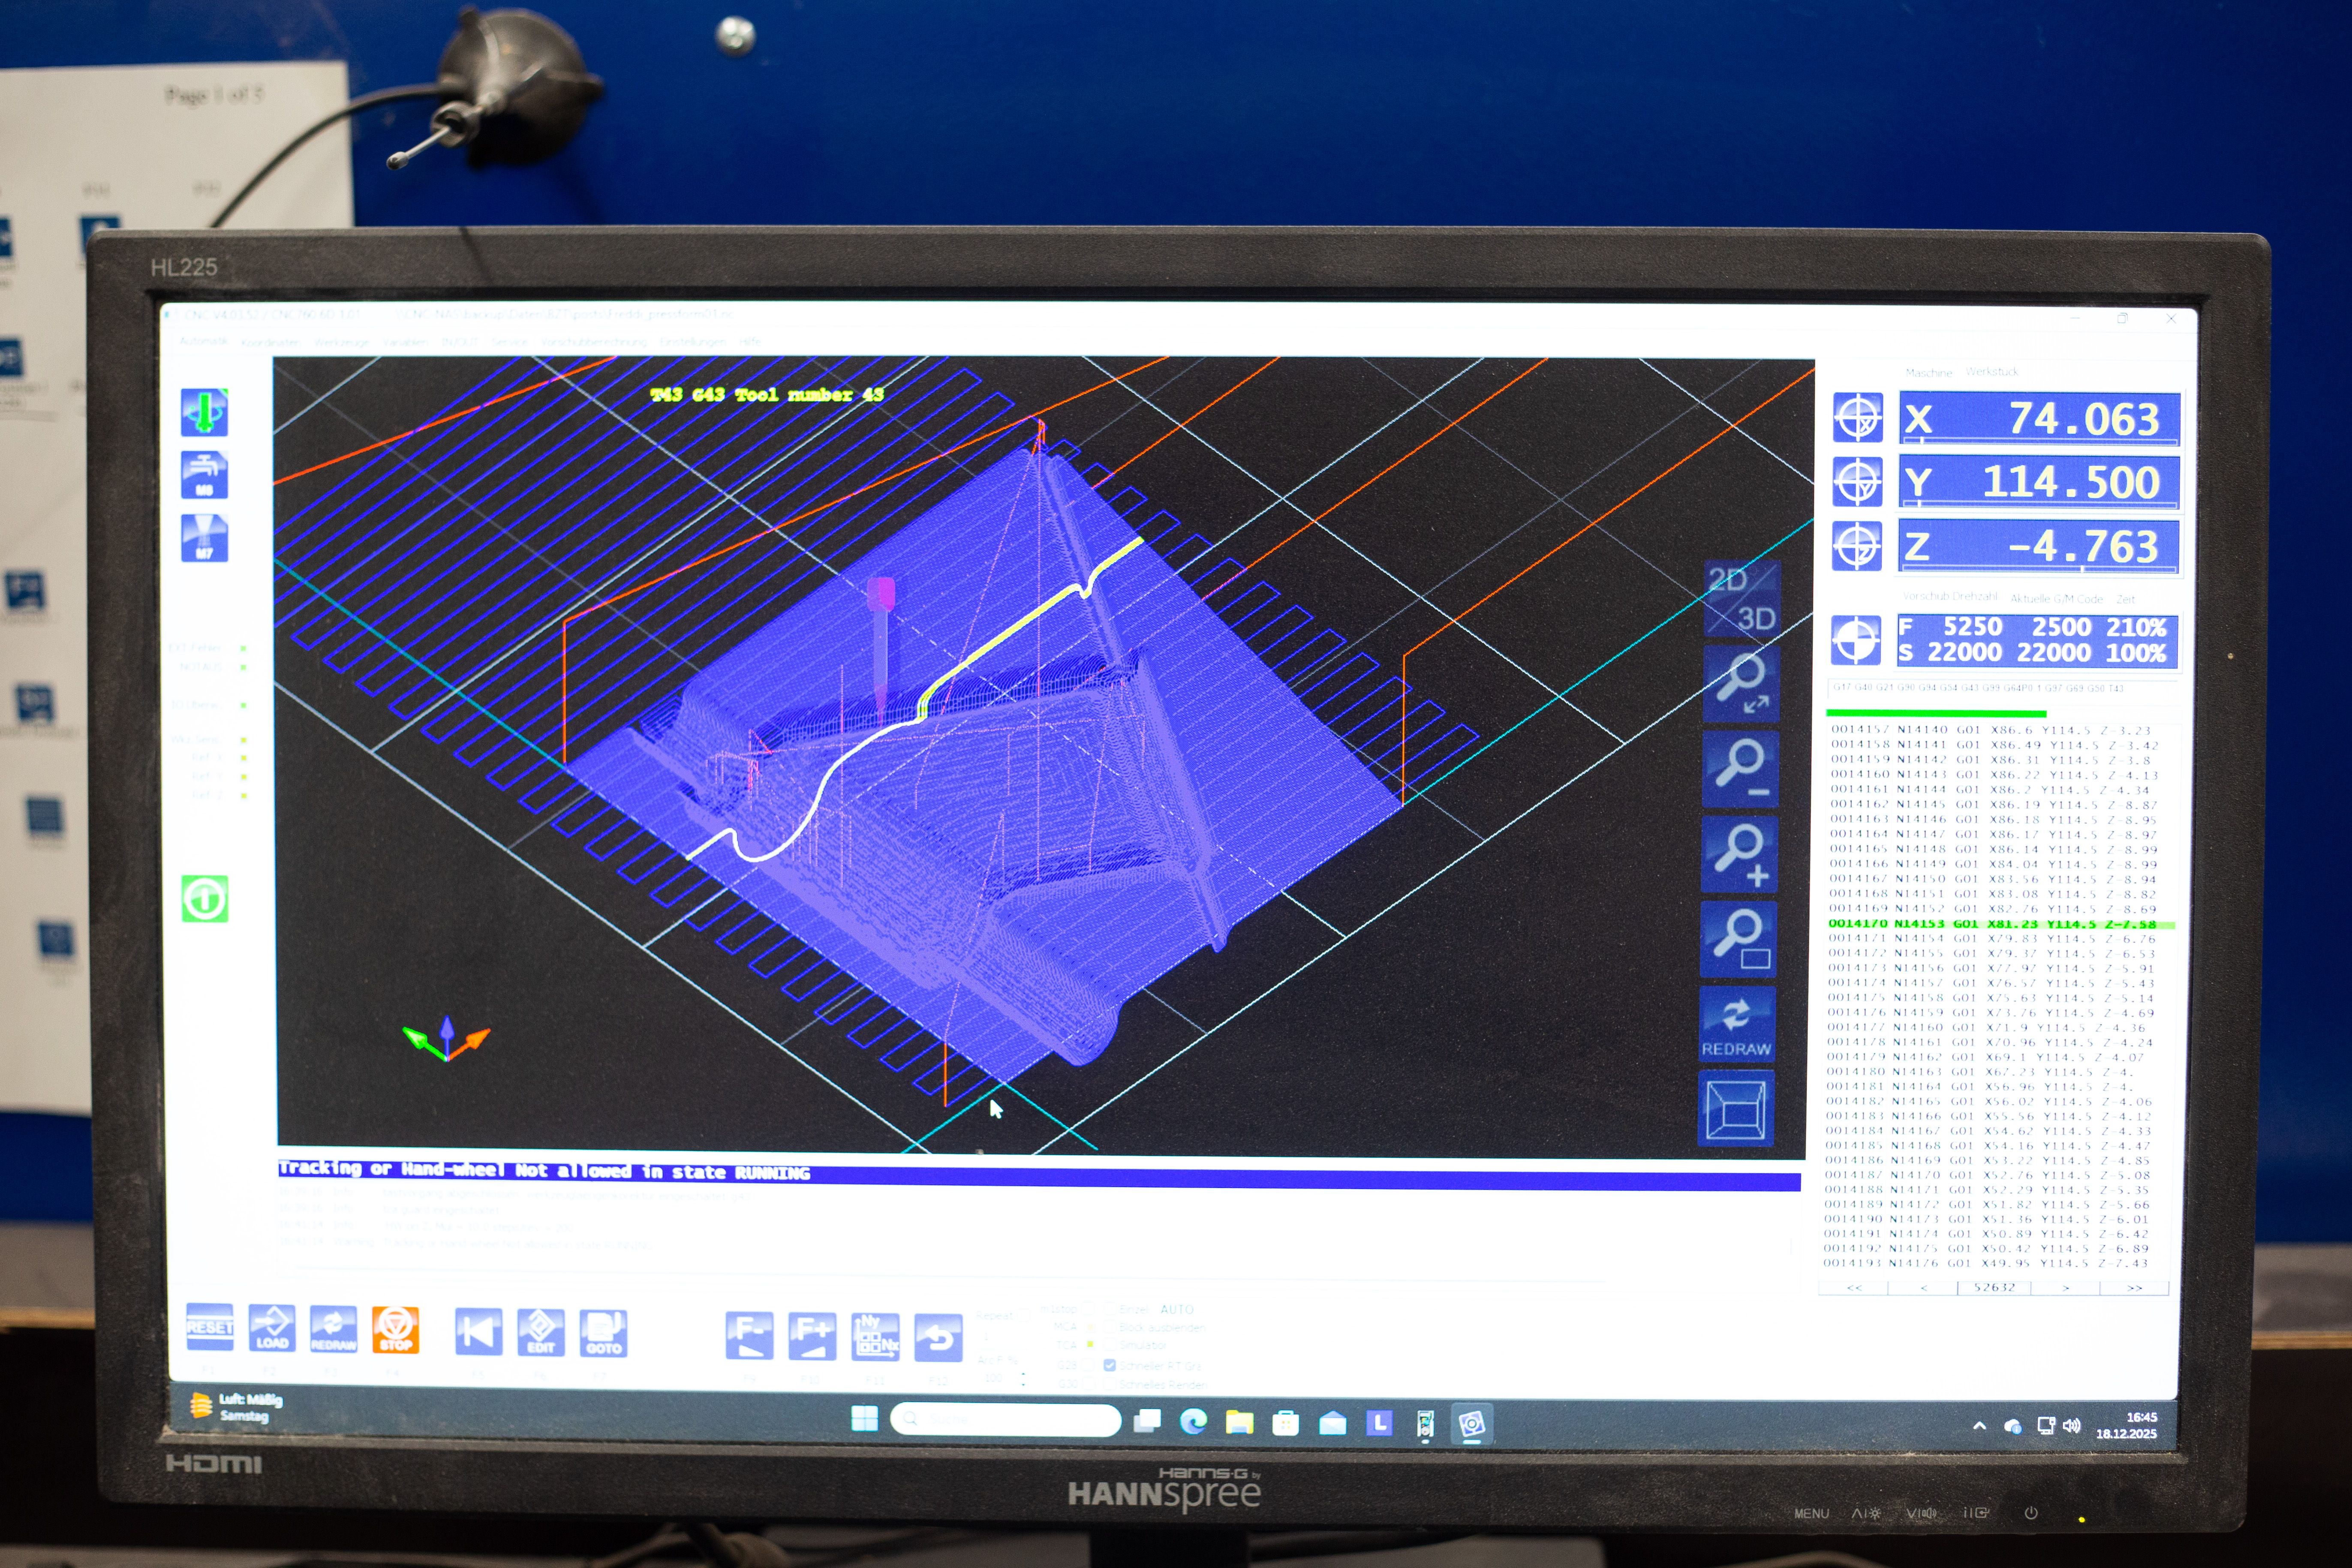Click the green power enable icon
Screen dimensions: 2352x1568
click(205, 898)
